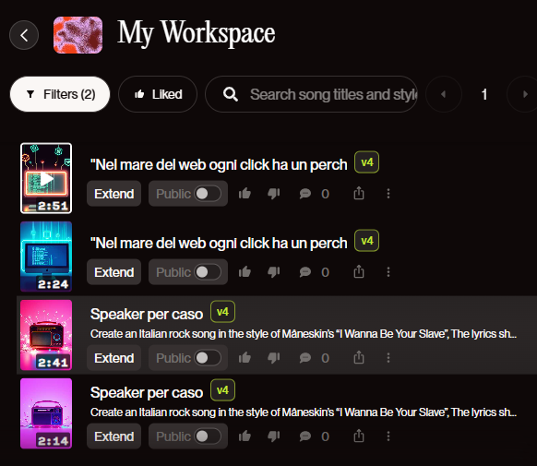Open the Filters (2) dropdown

[x=60, y=94]
